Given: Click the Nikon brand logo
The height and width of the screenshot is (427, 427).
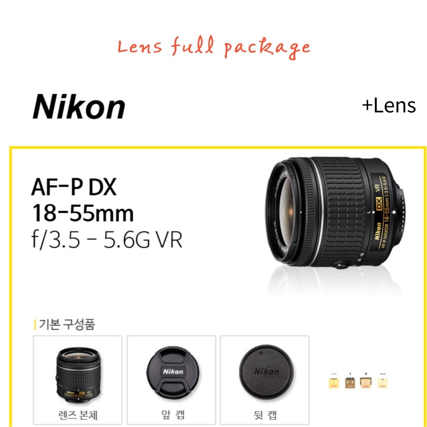Looking at the screenshot, I should (79, 107).
